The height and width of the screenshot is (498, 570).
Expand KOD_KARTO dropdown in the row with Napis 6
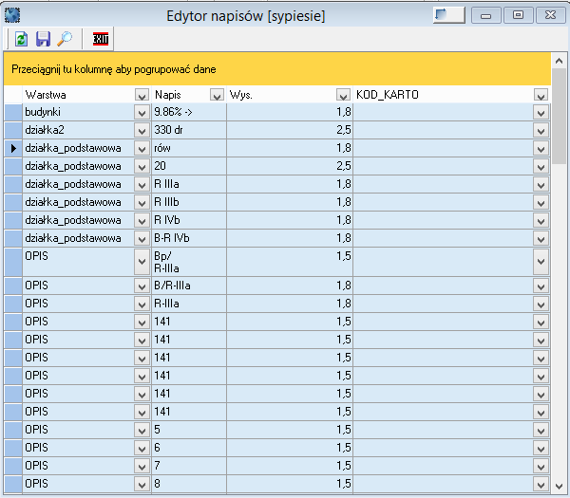point(541,448)
